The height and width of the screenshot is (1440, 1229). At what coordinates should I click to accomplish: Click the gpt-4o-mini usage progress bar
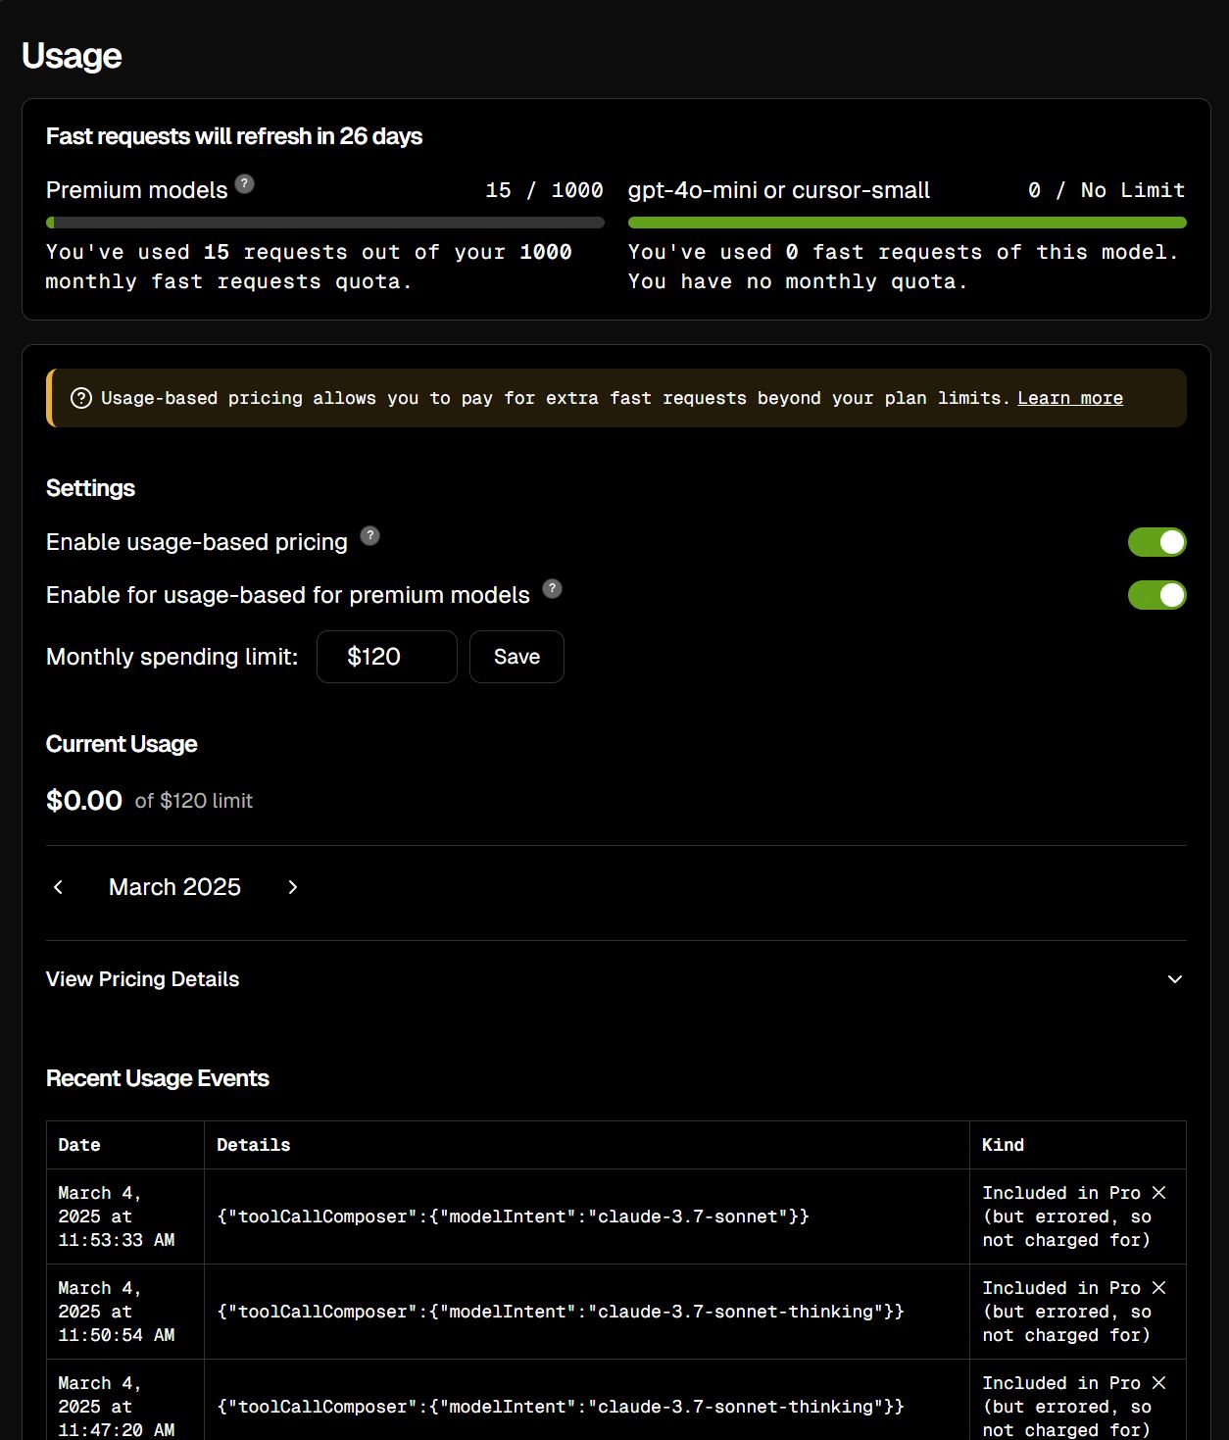click(908, 223)
